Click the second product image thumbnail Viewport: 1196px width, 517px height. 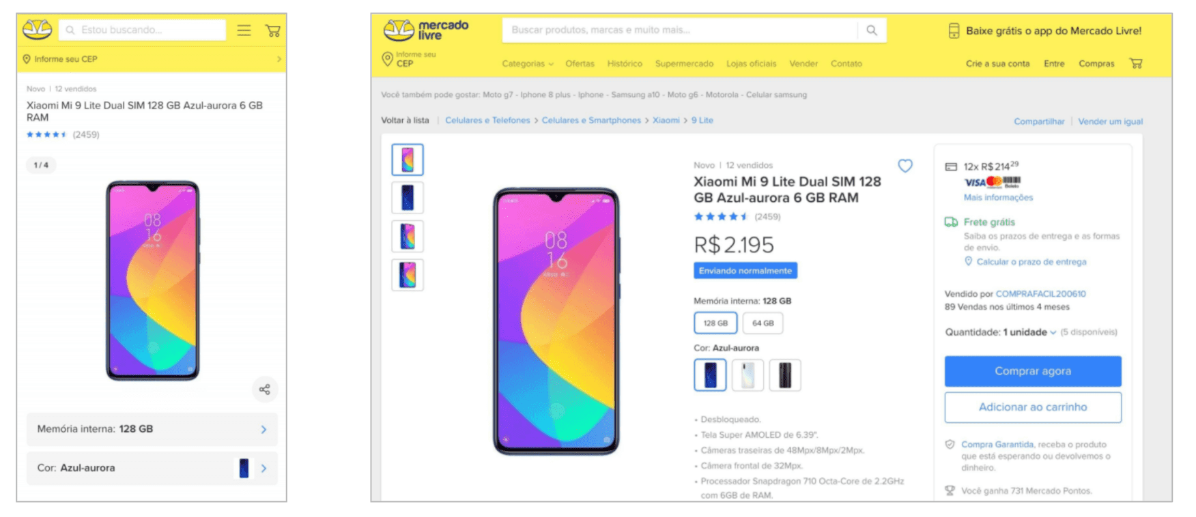pos(408,198)
